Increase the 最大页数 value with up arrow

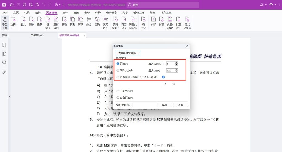coord(176,63)
